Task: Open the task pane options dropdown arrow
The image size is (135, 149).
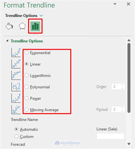Action: pyautogui.click(x=115, y=4)
